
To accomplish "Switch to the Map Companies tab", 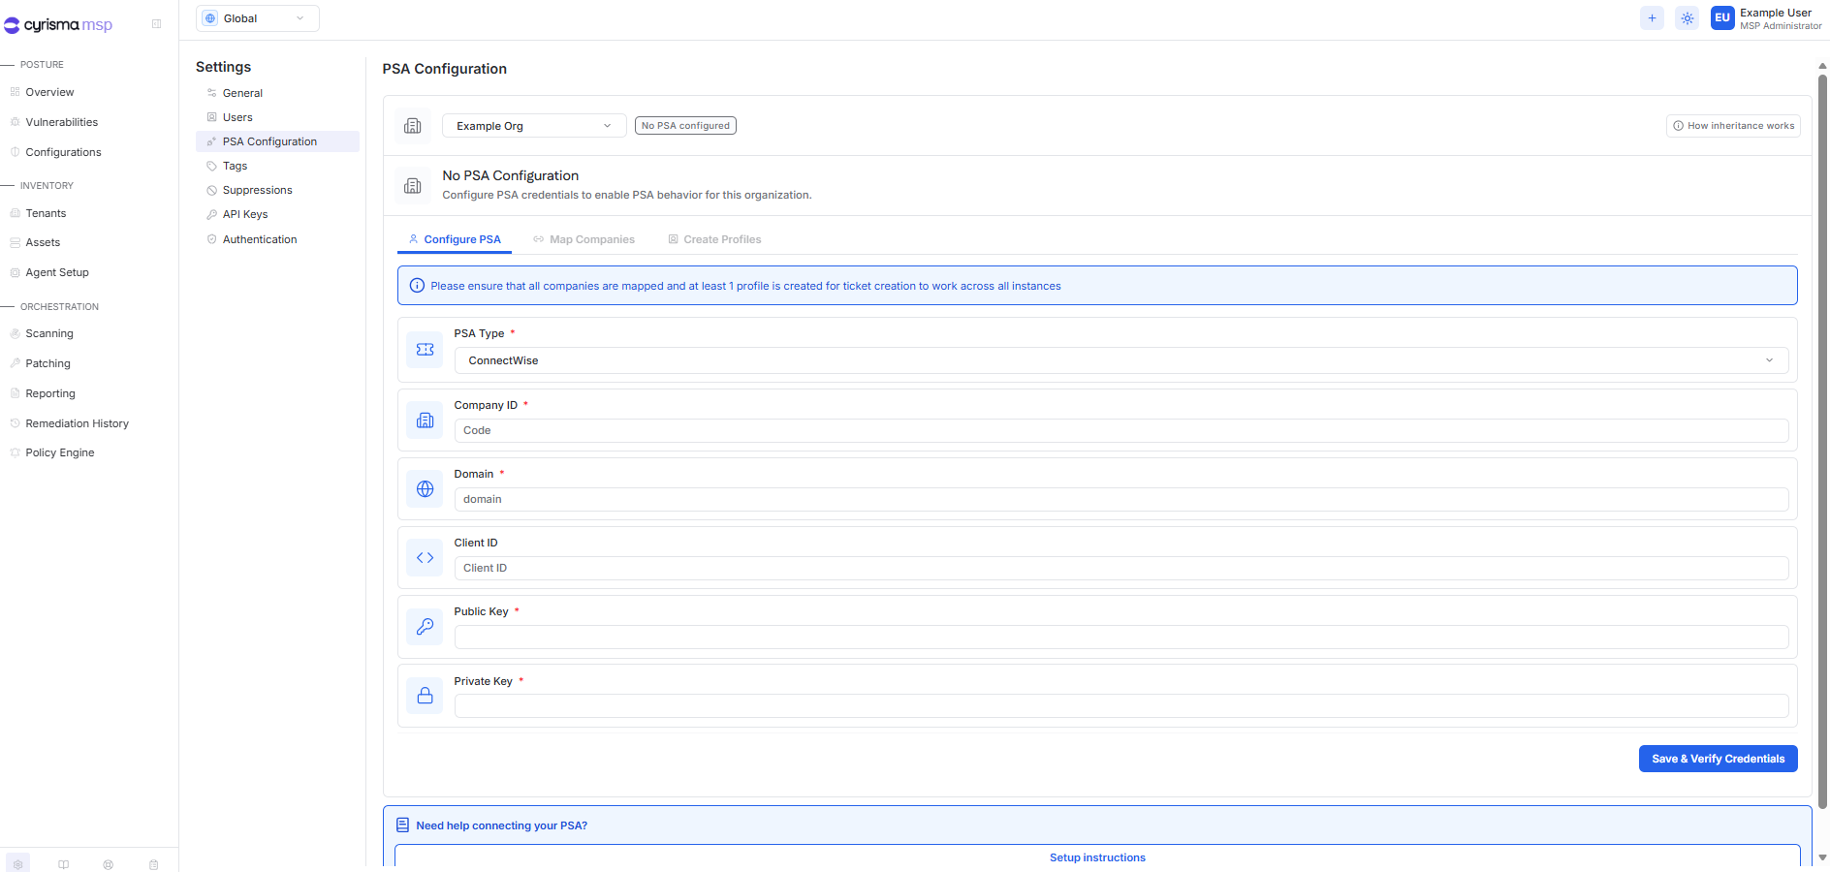I will (584, 239).
